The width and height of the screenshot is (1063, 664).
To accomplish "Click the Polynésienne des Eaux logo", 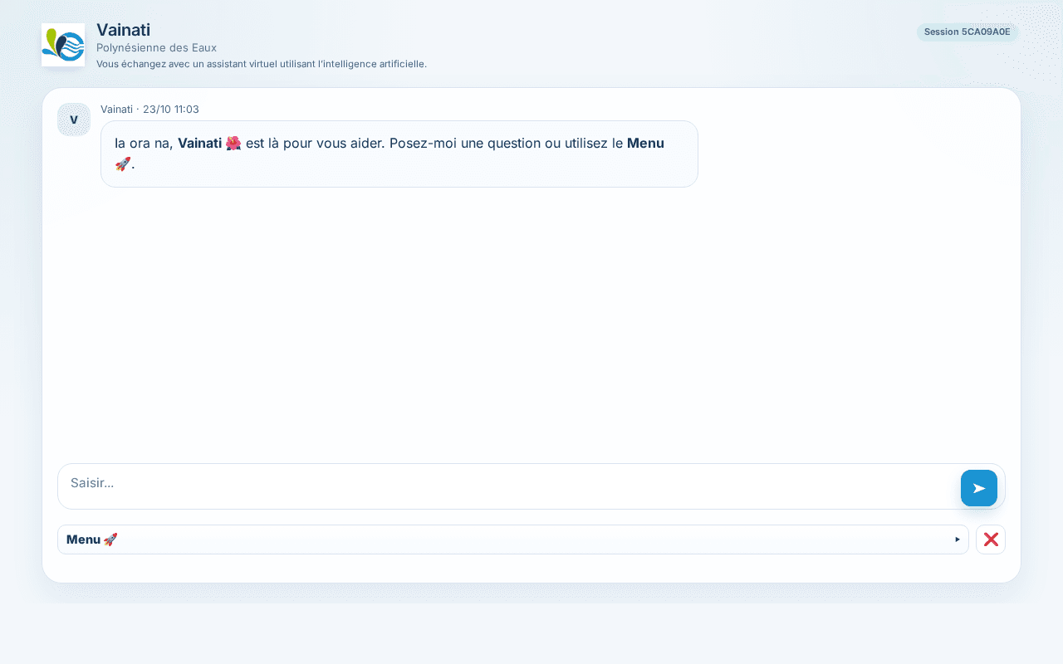I will click(63, 45).
